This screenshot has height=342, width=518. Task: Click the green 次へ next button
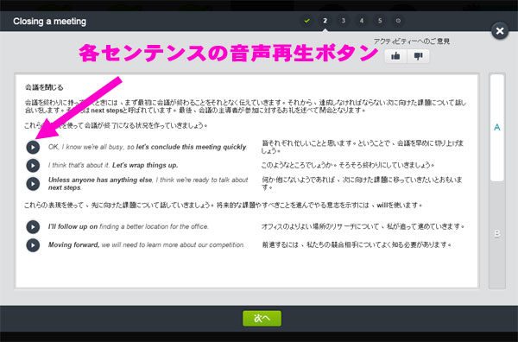(262, 318)
